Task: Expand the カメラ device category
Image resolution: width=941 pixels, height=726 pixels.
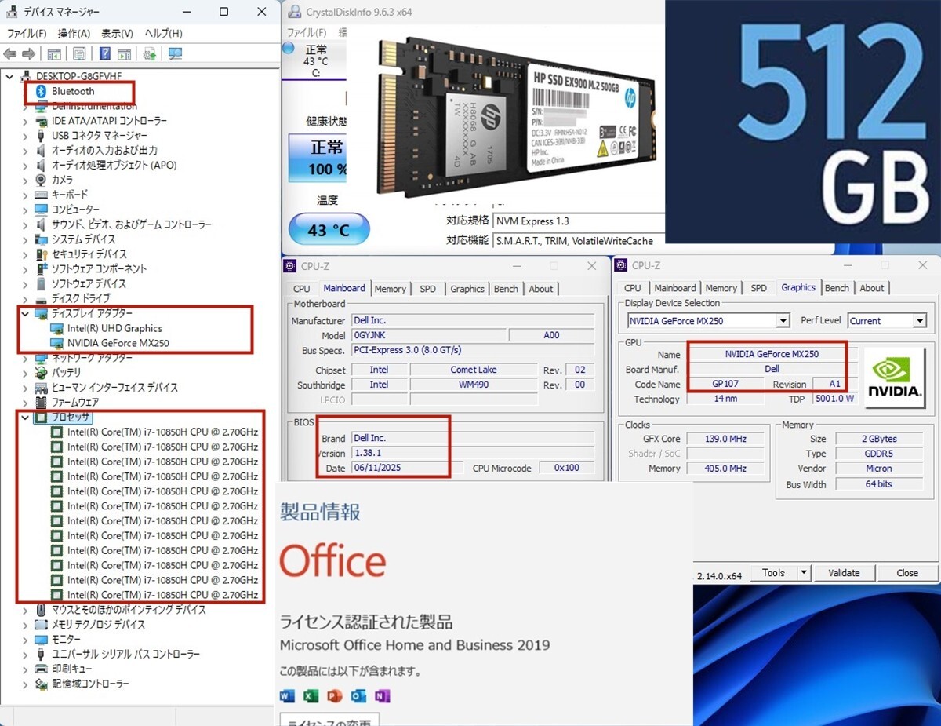Action: click(26, 181)
